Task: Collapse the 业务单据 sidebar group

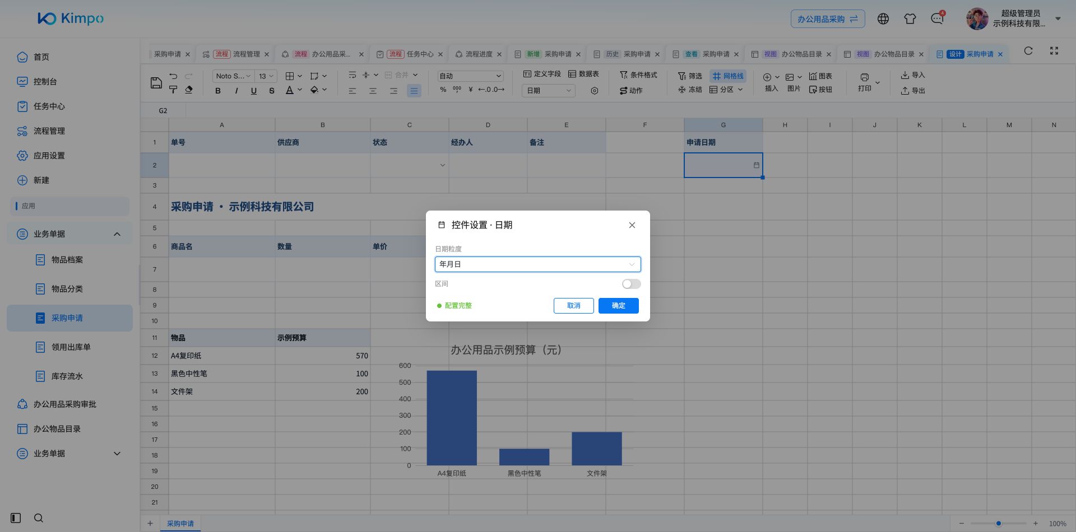Action: click(x=69, y=234)
